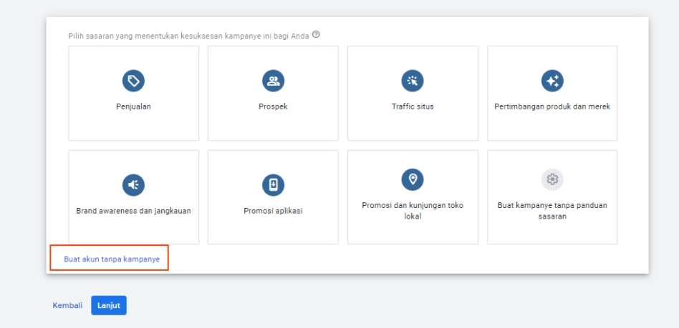Go back with the Kembali link
Viewport: 679px width, 328px height.
tap(67, 306)
